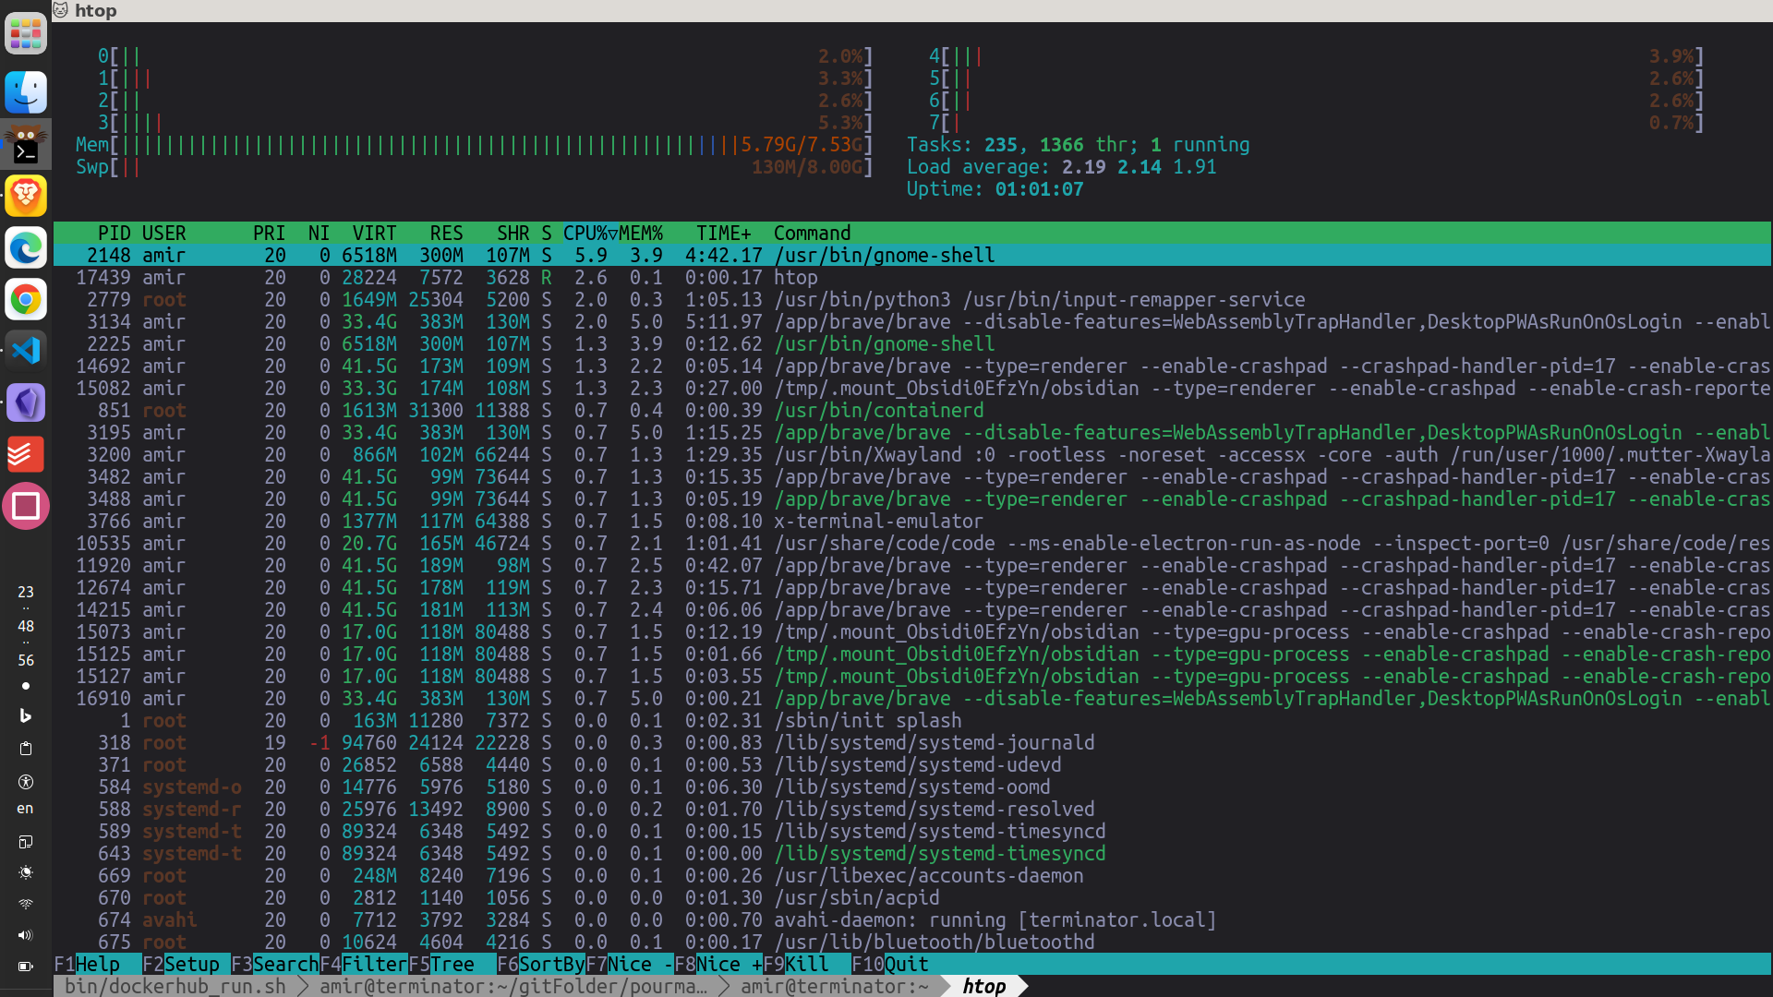This screenshot has height=997, width=1773.
Task: Open Todoist from the dock
Action: pos(26,454)
